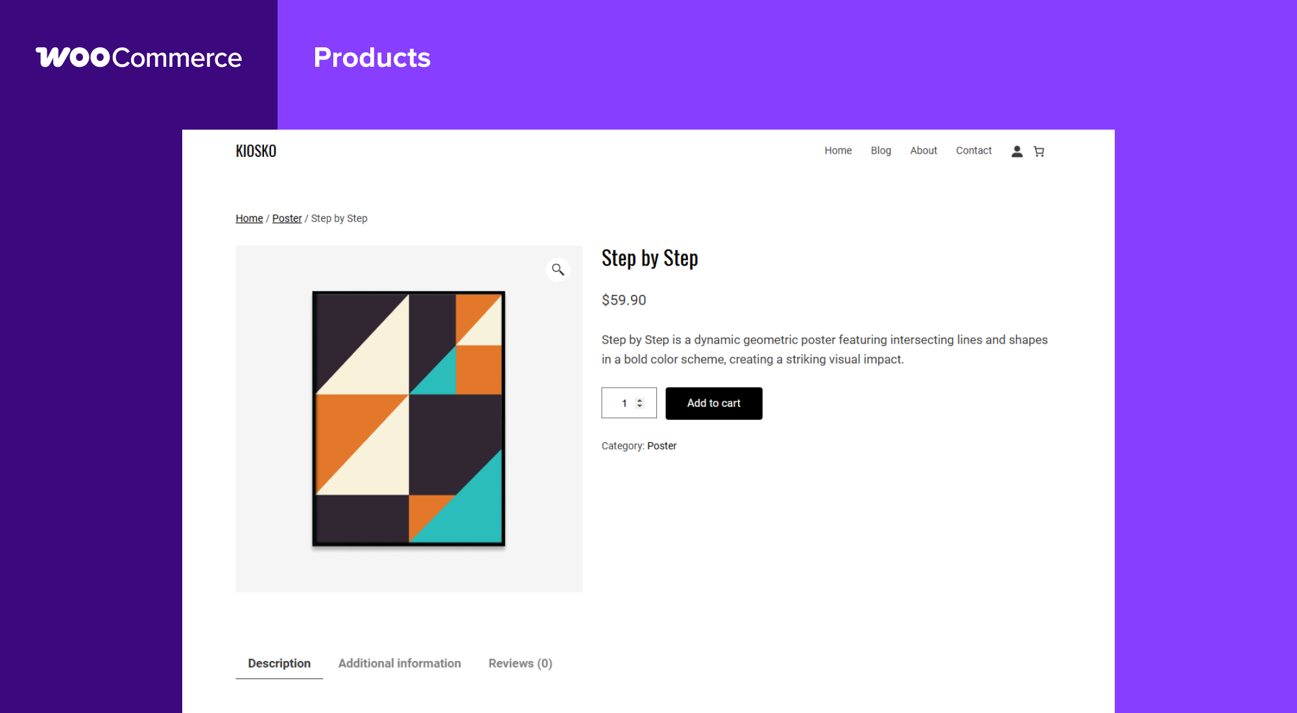The width and height of the screenshot is (1297, 713).
Task: Open the Contact menu item
Action: click(x=973, y=150)
